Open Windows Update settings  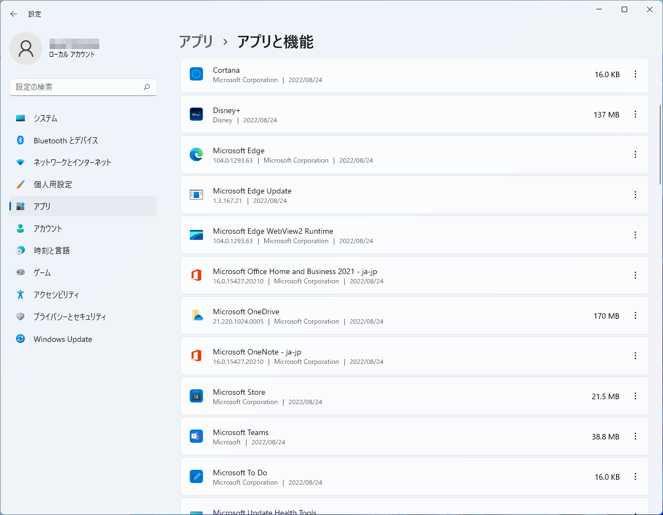click(83, 339)
